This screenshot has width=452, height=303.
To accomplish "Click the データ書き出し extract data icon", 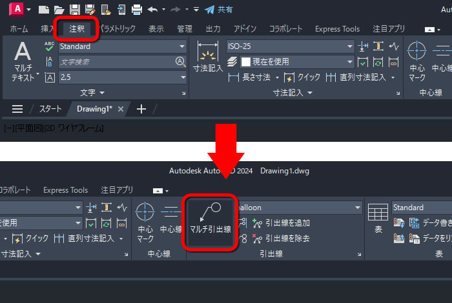I will (x=415, y=223).
